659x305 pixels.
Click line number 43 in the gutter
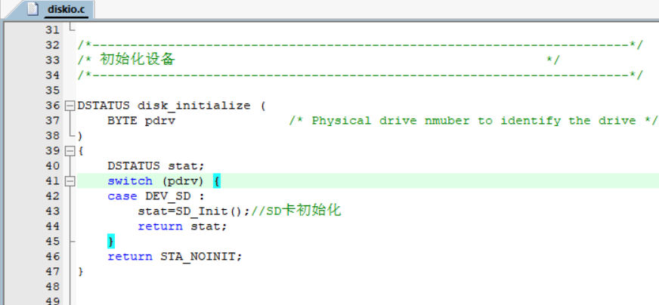[52, 211]
